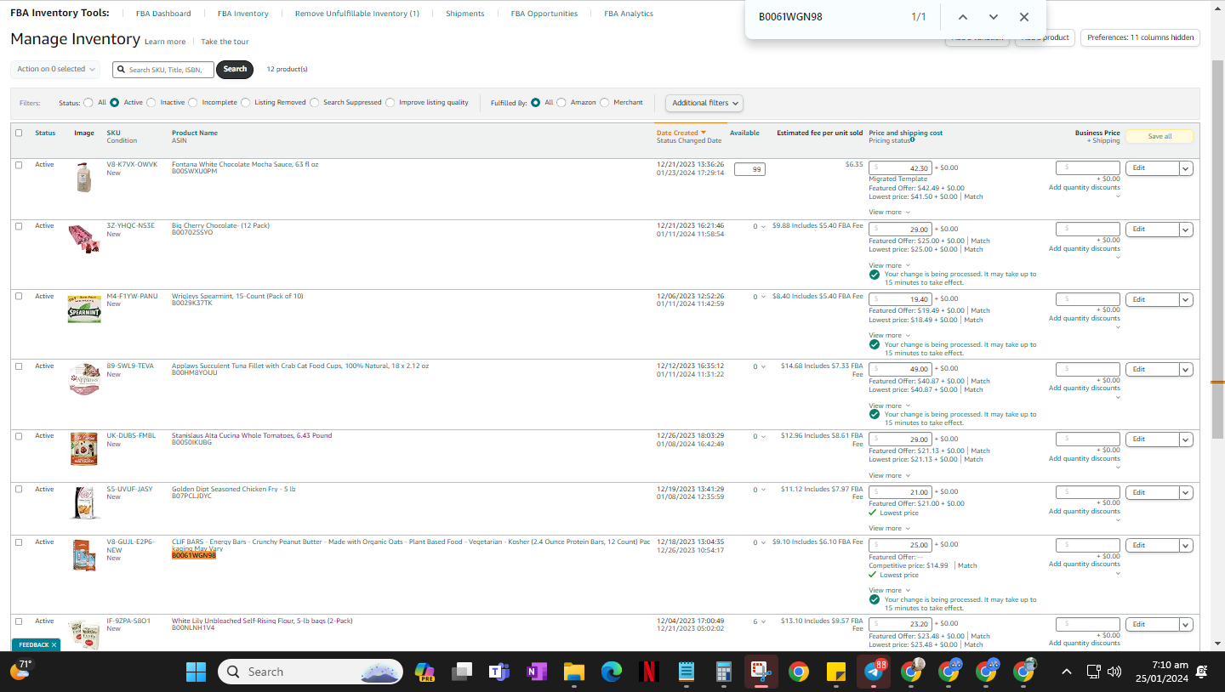Open the FBA Opportunities tab
Viewport: 1225px width, 692px height.
point(544,14)
